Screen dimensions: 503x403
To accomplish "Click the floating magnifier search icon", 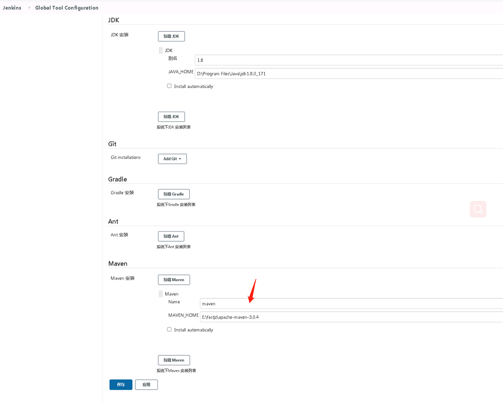I will (478, 209).
